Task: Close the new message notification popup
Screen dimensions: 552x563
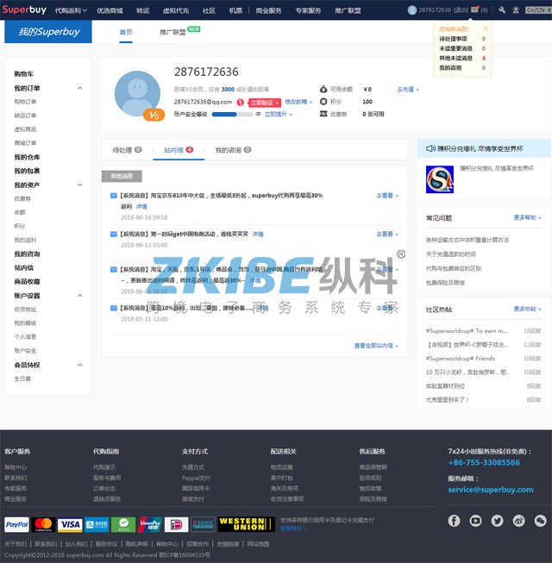Action: click(486, 28)
